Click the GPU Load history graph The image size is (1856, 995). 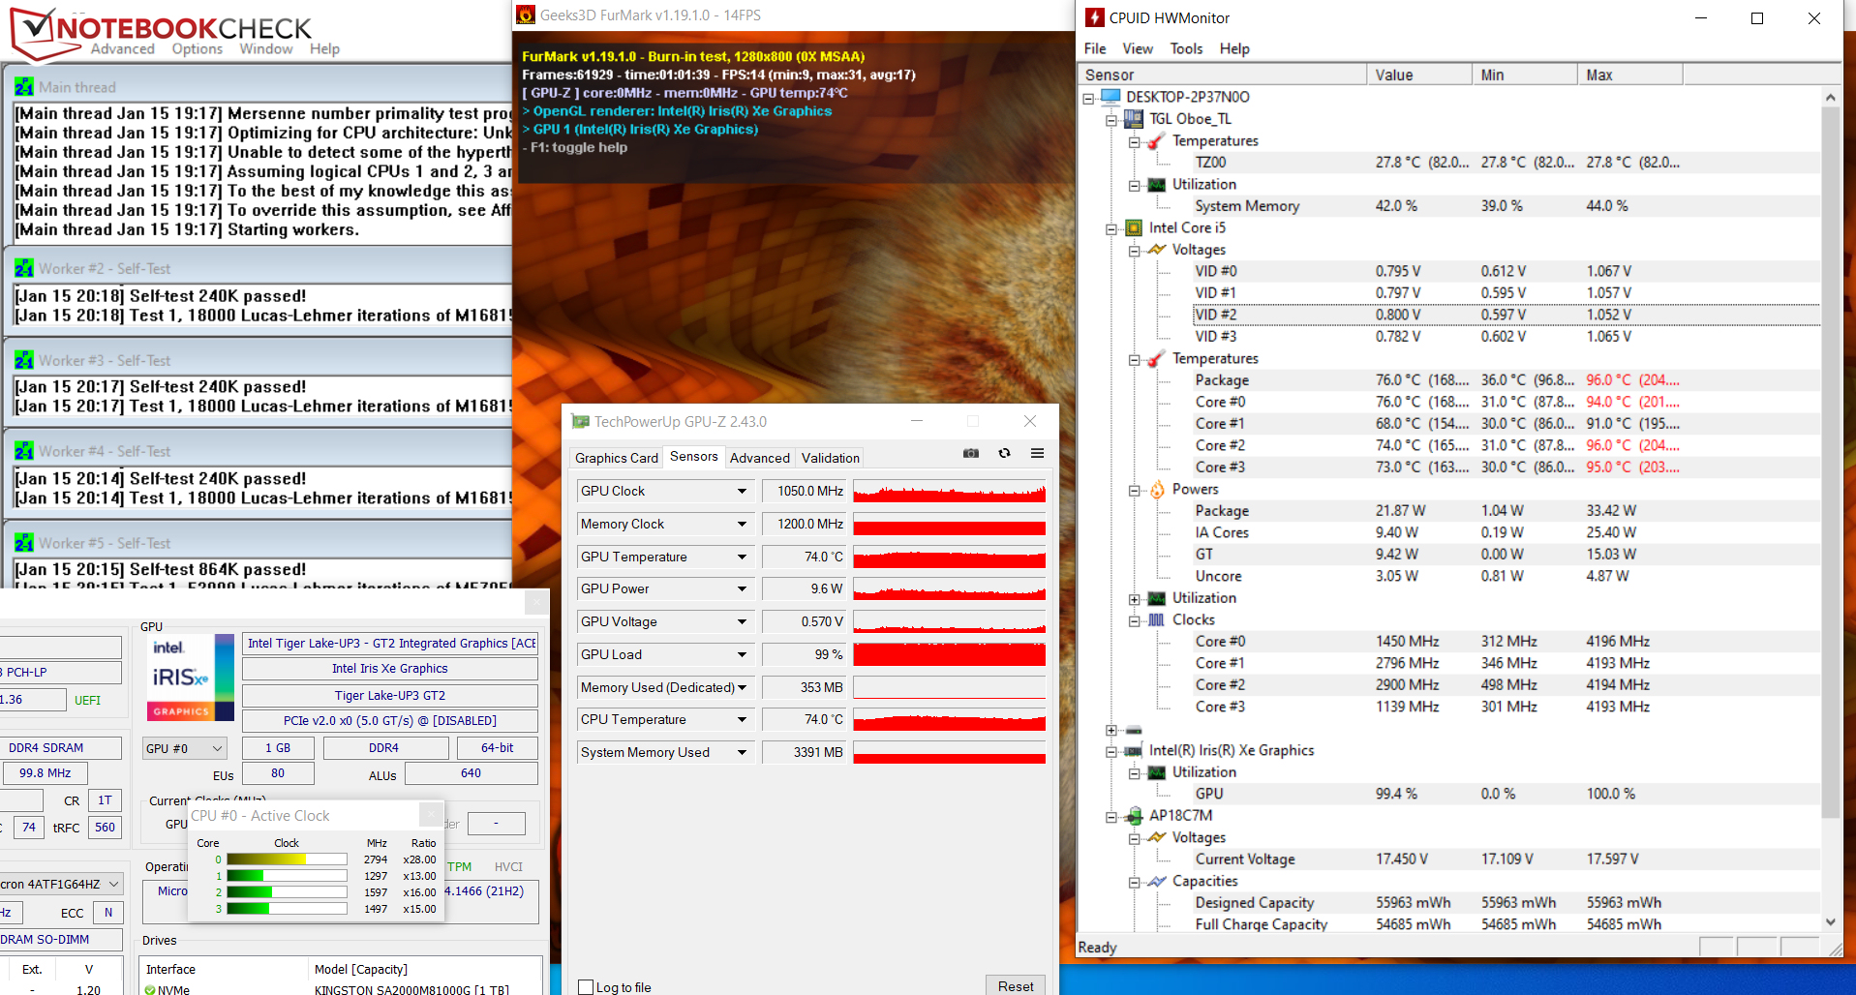949,655
